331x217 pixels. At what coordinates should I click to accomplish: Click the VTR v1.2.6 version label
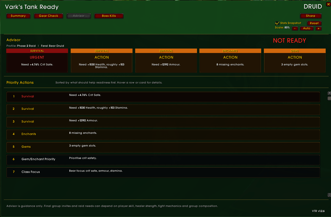318,211
